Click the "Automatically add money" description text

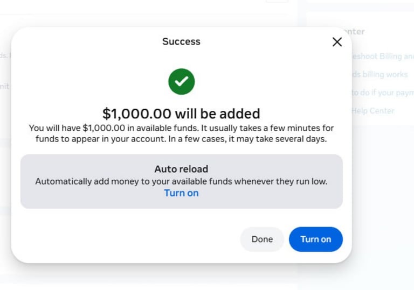pos(181,181)
